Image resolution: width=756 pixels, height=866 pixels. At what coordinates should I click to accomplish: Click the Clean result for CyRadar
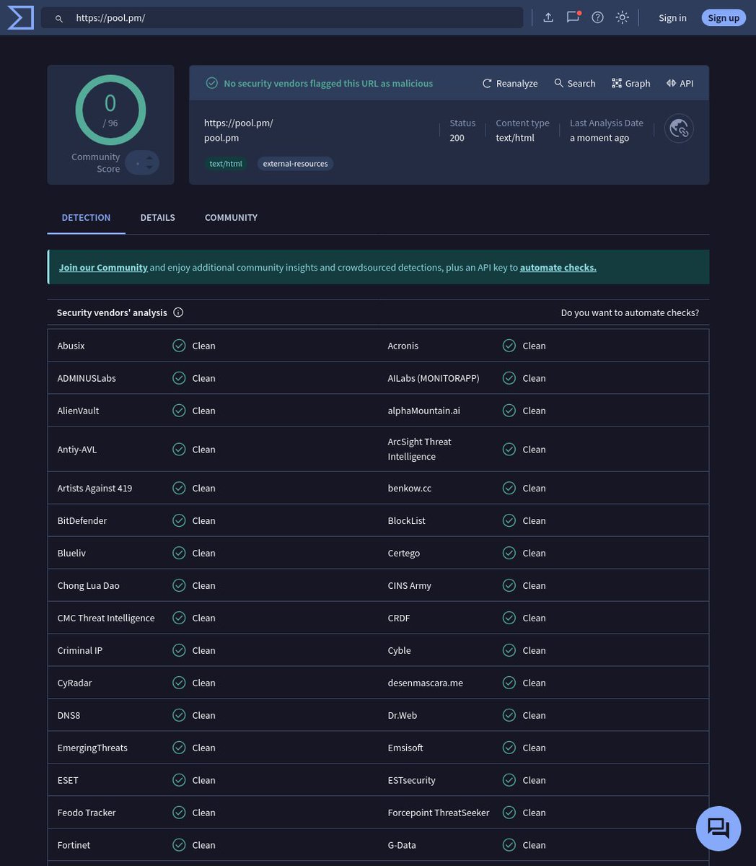pyautogui.click(x=203, y=683)
